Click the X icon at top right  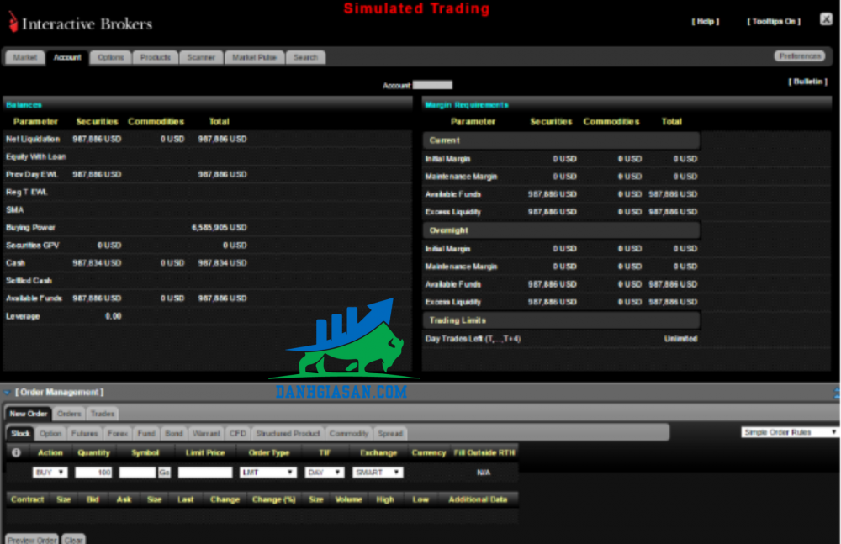[x=825, y=19]
